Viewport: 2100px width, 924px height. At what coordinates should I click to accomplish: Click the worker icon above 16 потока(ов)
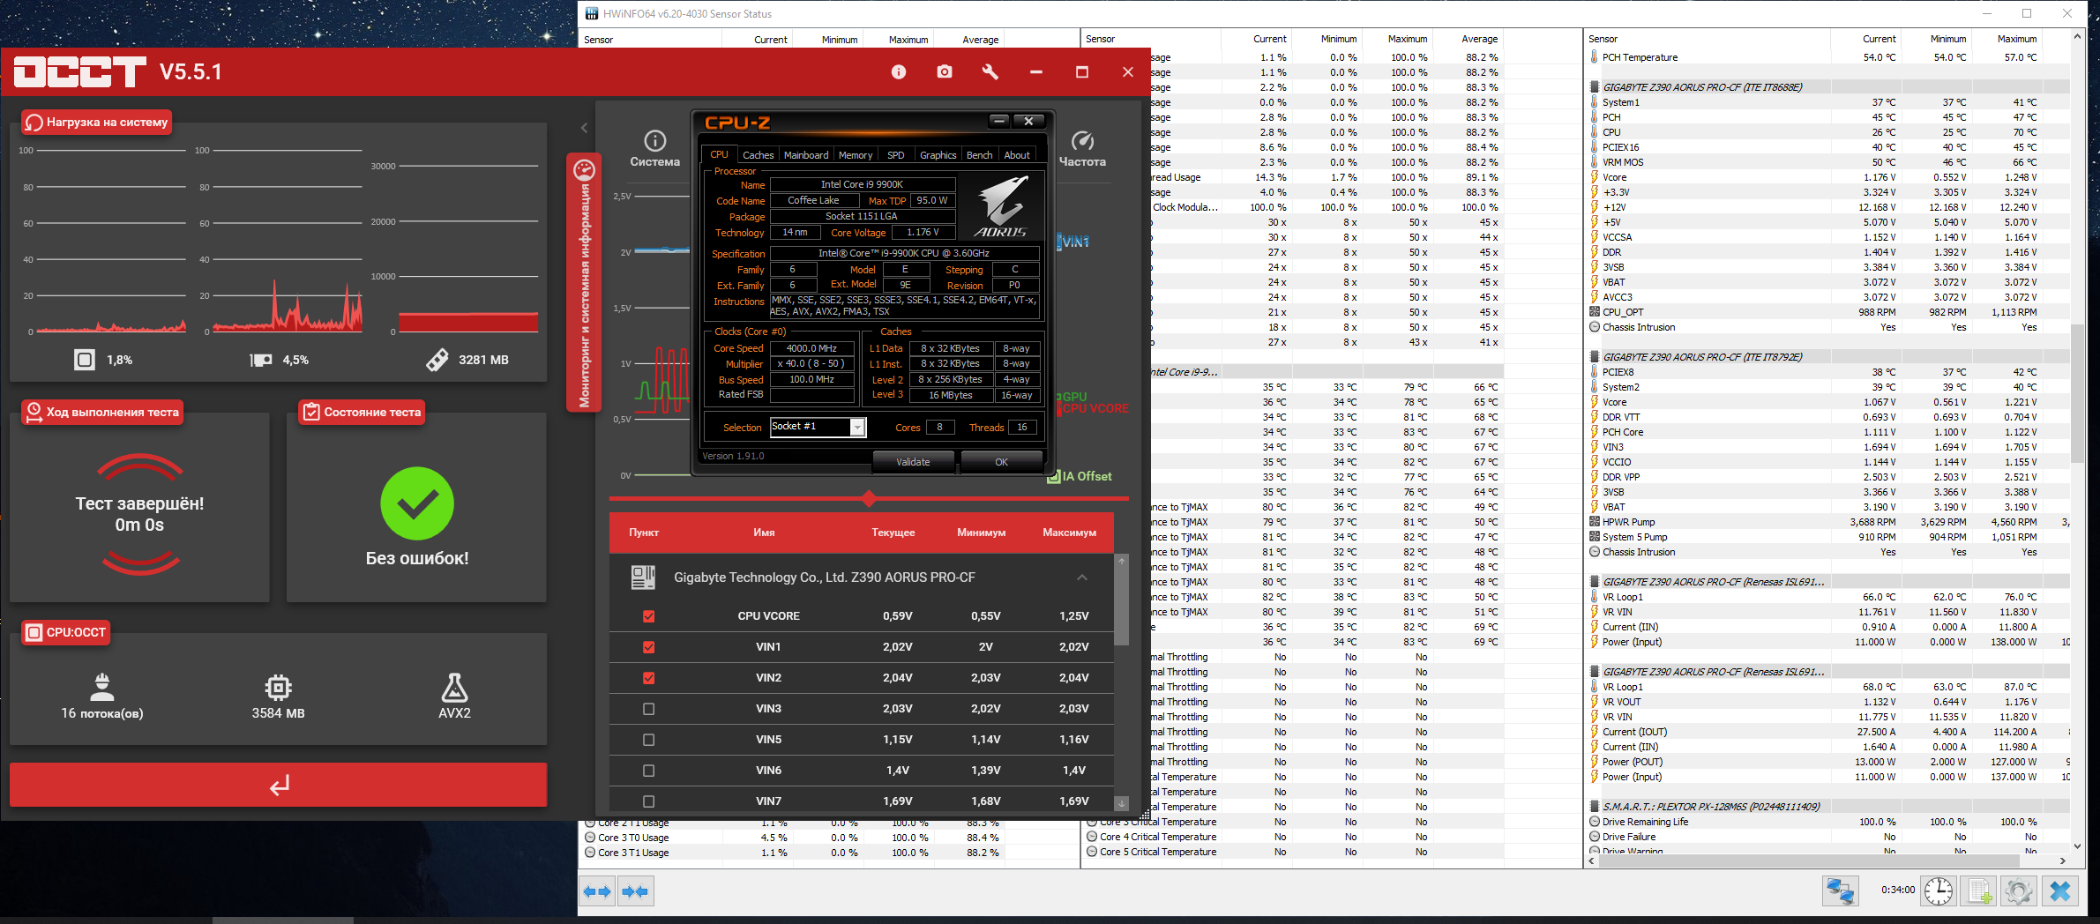coord(102,687)
